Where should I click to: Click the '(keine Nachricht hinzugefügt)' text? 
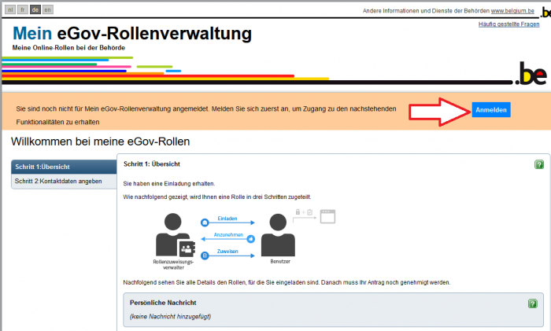[171, 316]
